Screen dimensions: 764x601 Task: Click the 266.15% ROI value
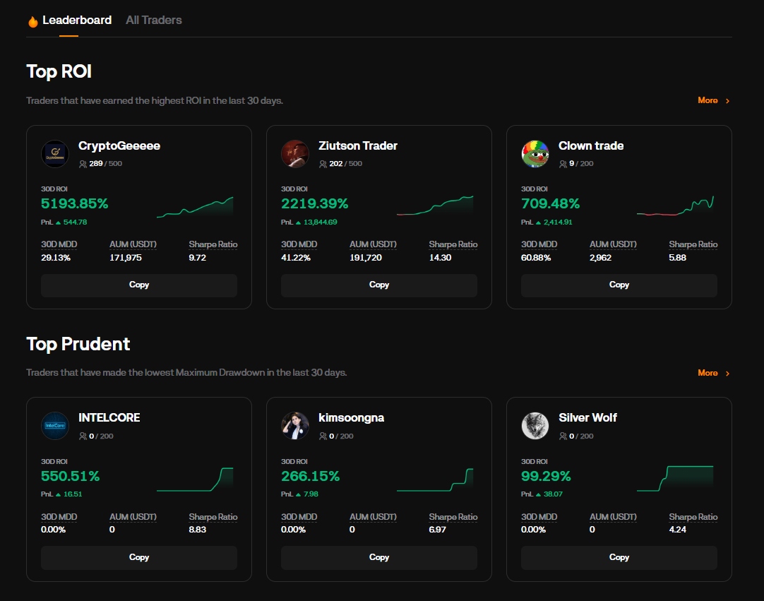click(311, 476)
